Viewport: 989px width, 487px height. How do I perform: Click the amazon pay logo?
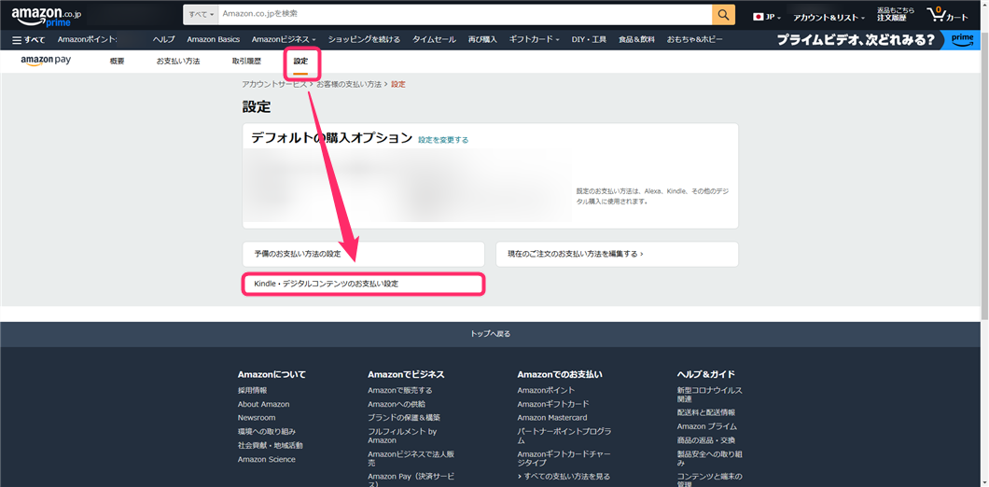point(46,62)
